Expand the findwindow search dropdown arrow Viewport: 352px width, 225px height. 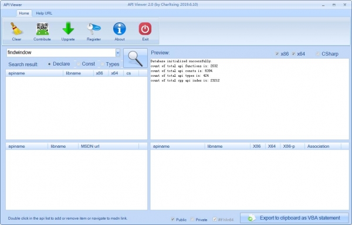[x=118, y=53]
